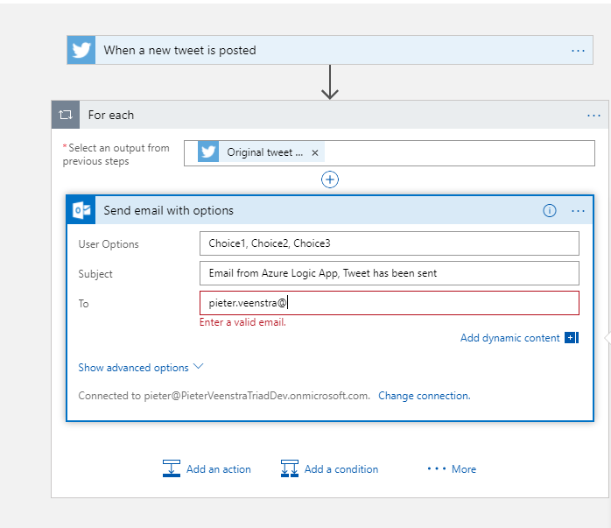Show info for Send email with options
This screenshot has width=611, height=528.
tap(550, 210)
